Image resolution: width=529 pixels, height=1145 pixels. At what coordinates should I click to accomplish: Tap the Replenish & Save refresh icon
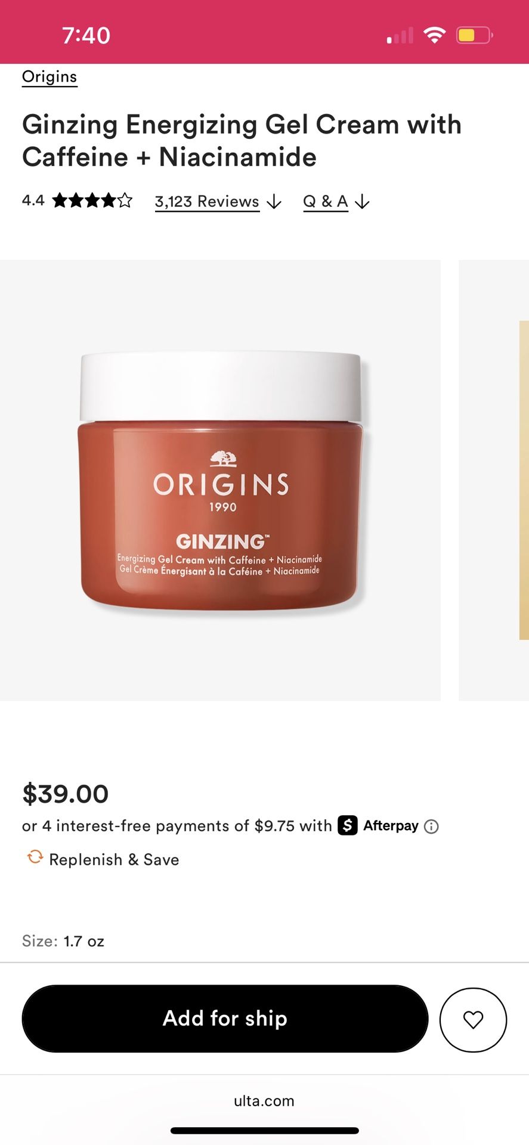pos(35,857)
